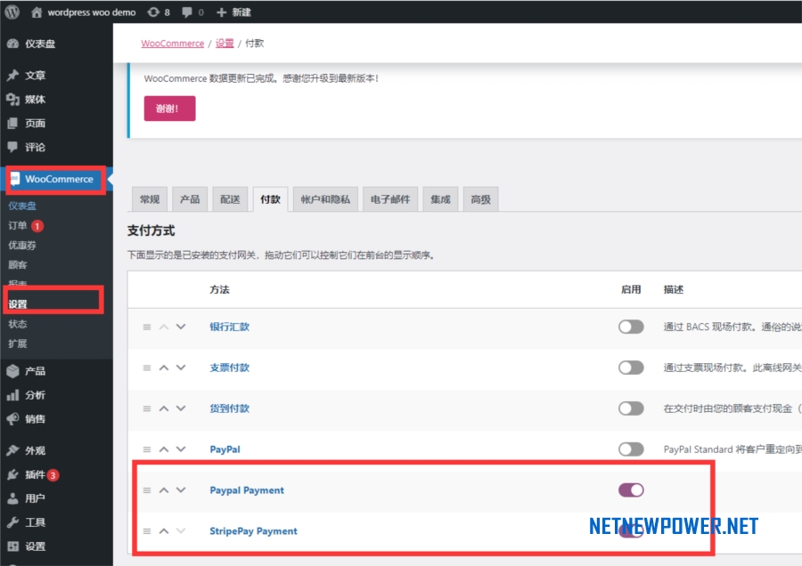Follow the WooCommerce breadcrumb link

(x=172, y=44)
